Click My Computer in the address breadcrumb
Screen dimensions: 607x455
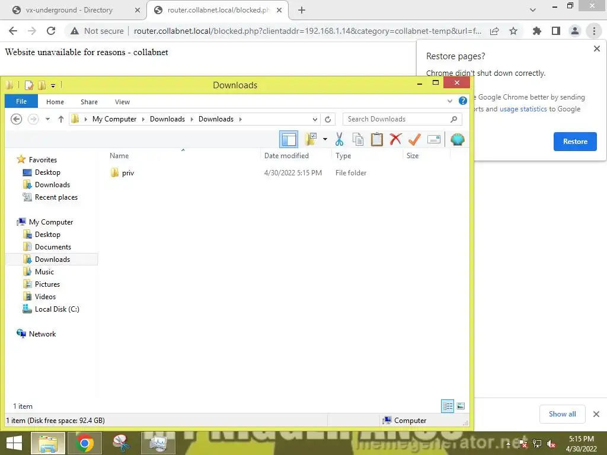[x=114, y=119]
